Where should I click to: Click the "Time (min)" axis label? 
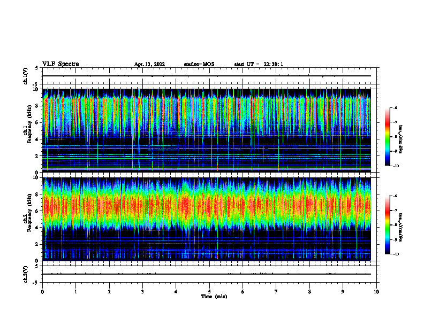pyautogui.click(x=214, y=297)
